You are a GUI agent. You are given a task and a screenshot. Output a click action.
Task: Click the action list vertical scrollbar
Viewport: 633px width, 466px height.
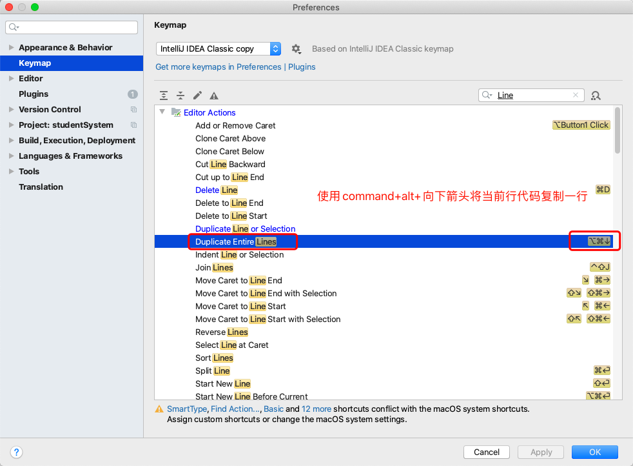(x=618, y=130)
